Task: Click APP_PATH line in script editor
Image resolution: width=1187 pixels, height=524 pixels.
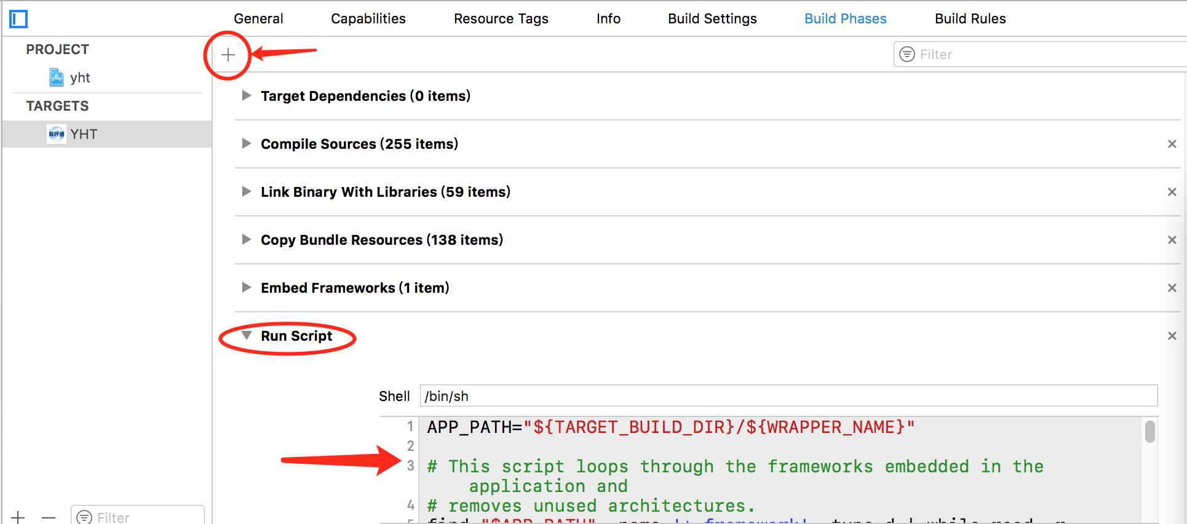Action: (671, 427)
